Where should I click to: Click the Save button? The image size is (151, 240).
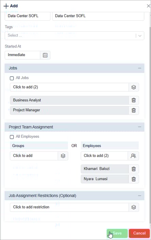(x=117, y=233)
